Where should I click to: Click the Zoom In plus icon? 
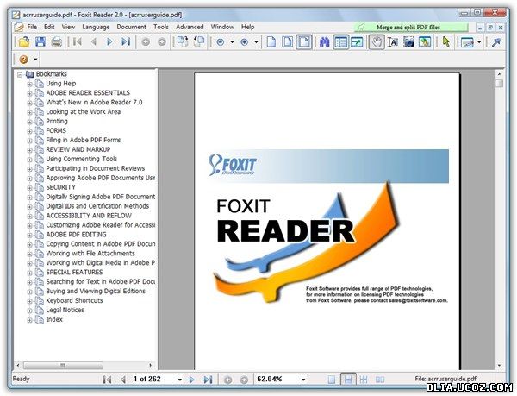[245, 42]
